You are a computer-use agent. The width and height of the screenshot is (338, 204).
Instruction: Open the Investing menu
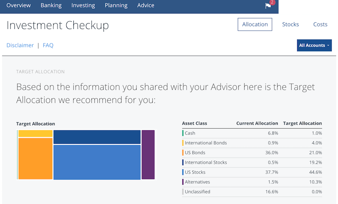83,6
